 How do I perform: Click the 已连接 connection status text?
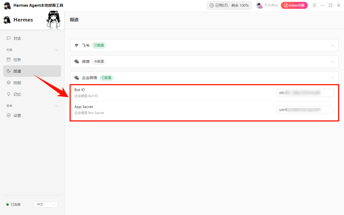(16, 205)
